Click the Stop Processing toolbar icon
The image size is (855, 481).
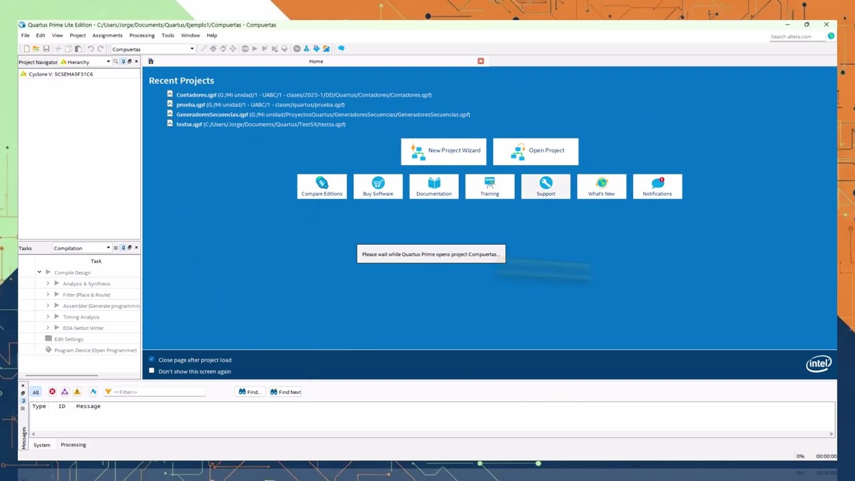coord(245,49)
